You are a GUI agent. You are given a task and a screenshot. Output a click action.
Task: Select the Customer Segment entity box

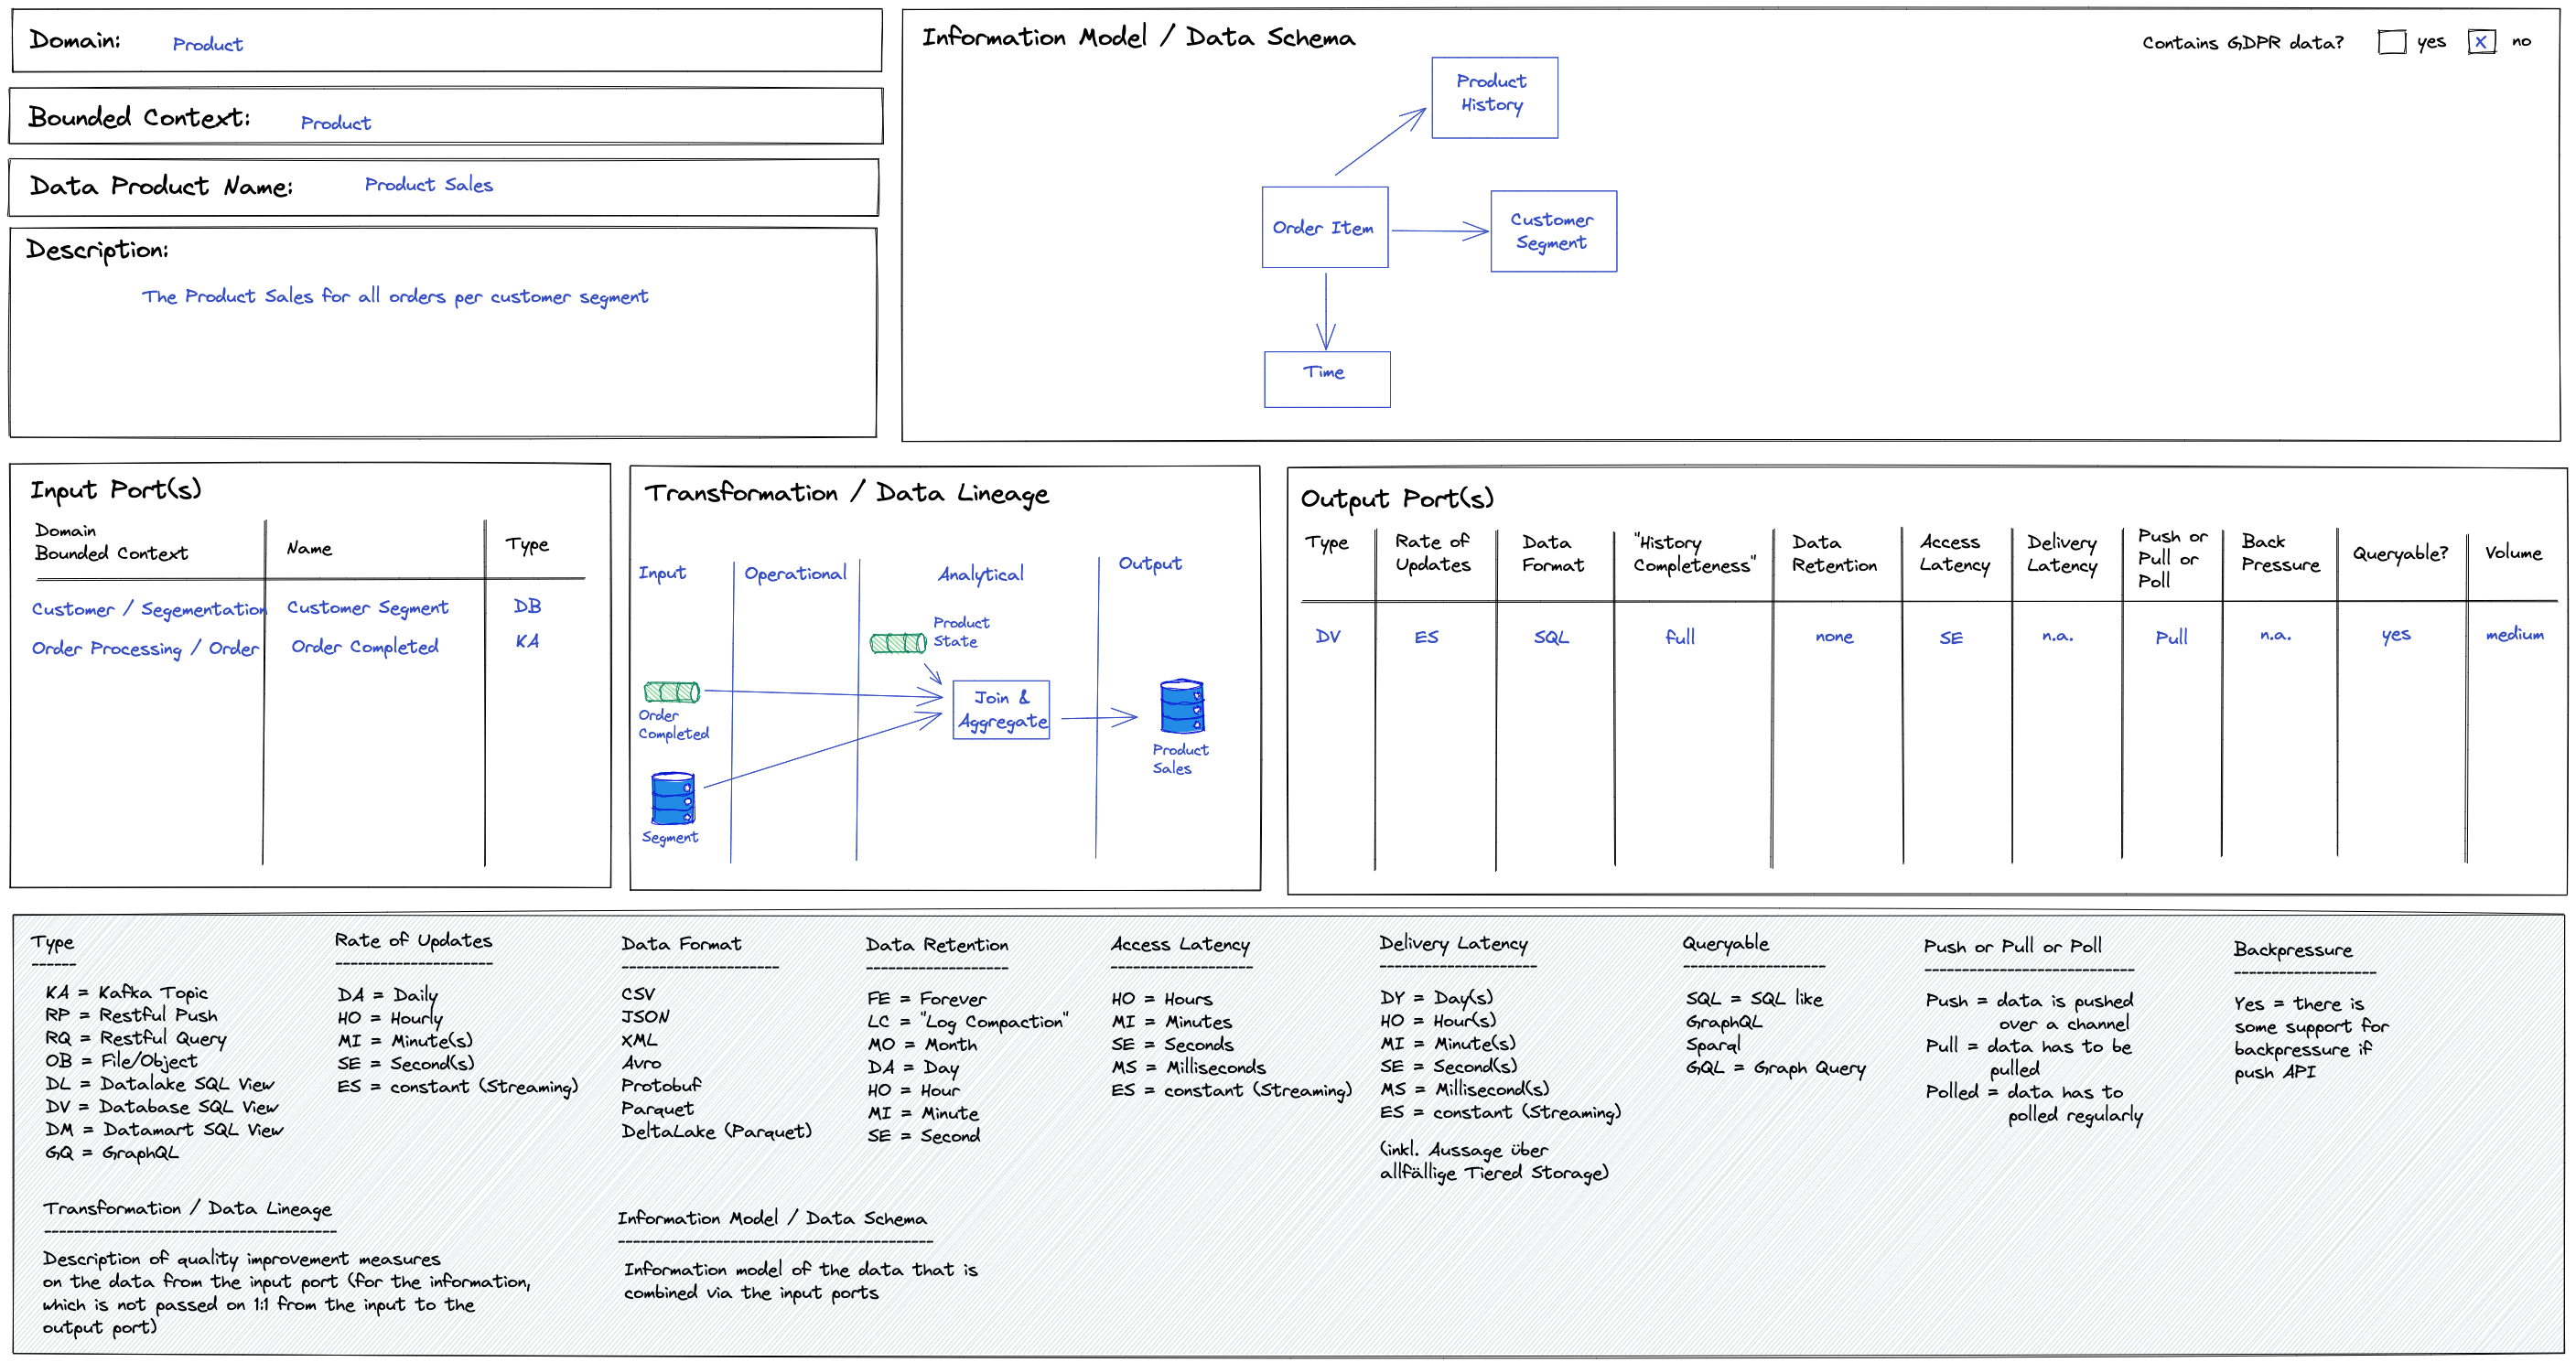1552,231
